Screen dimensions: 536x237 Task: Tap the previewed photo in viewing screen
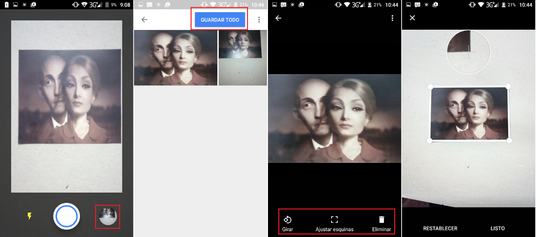(334, 118)
